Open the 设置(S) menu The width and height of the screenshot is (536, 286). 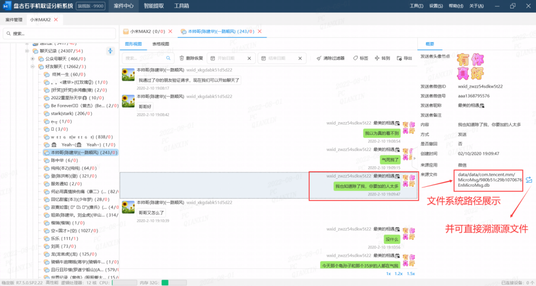[x=436, y=6]
